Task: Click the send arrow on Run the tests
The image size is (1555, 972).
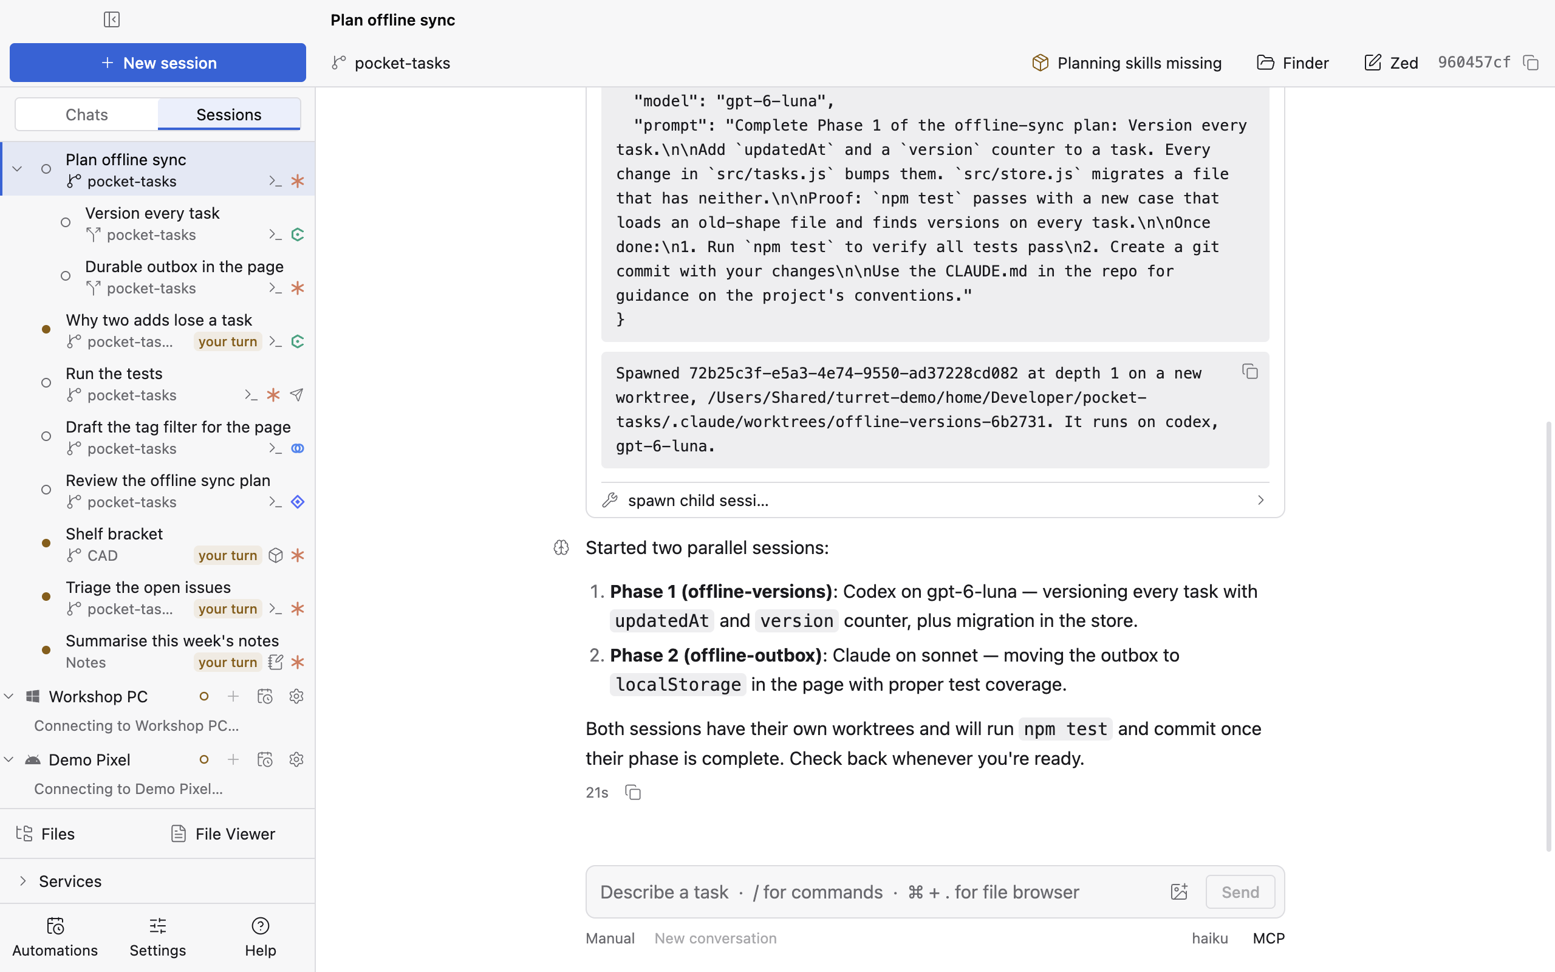Action: [x=297, y=395]
